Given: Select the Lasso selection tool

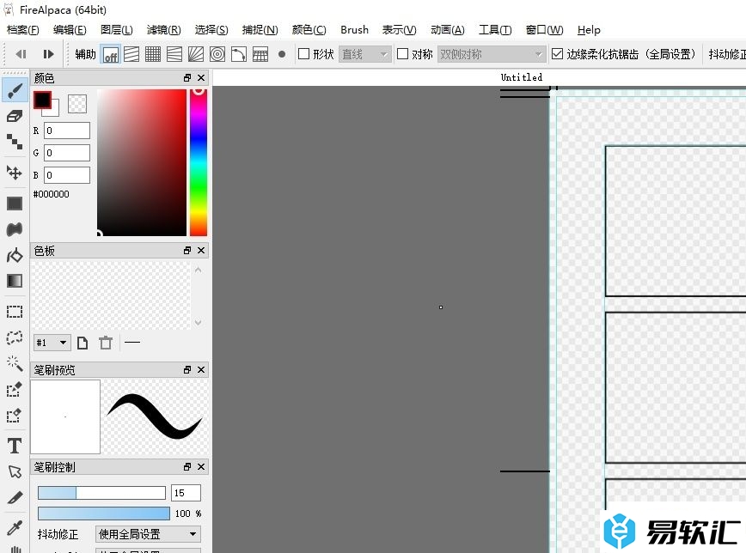Looking at the screenshot, I should coord(15,337).
